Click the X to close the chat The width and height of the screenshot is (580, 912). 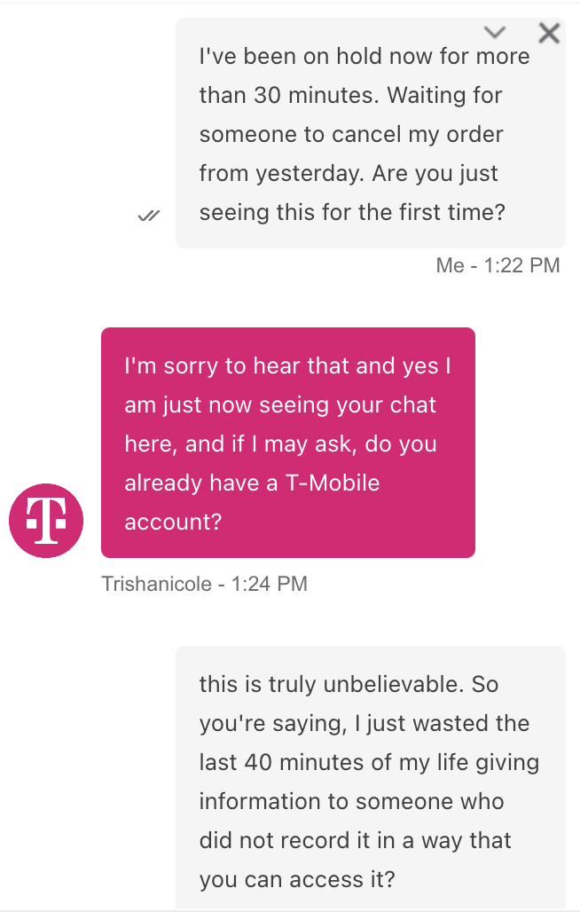tap(549, 33)
